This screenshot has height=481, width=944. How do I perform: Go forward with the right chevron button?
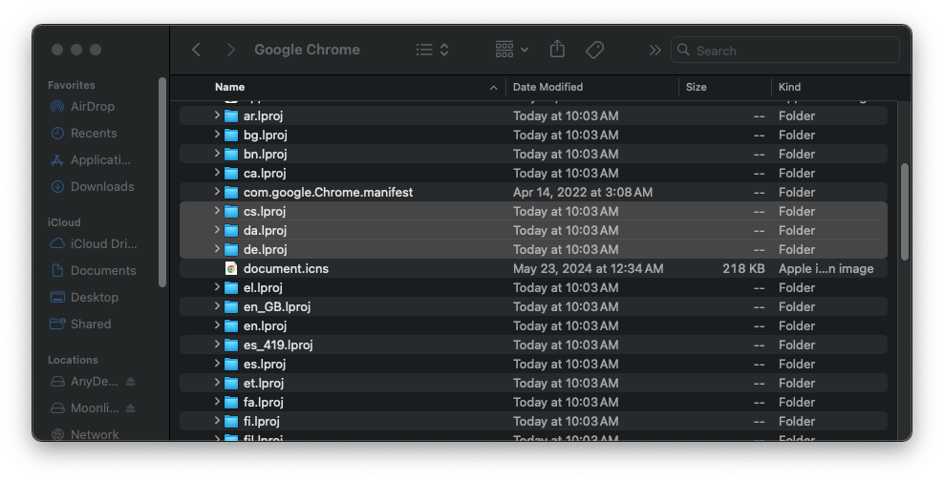(x=230, y=50)
